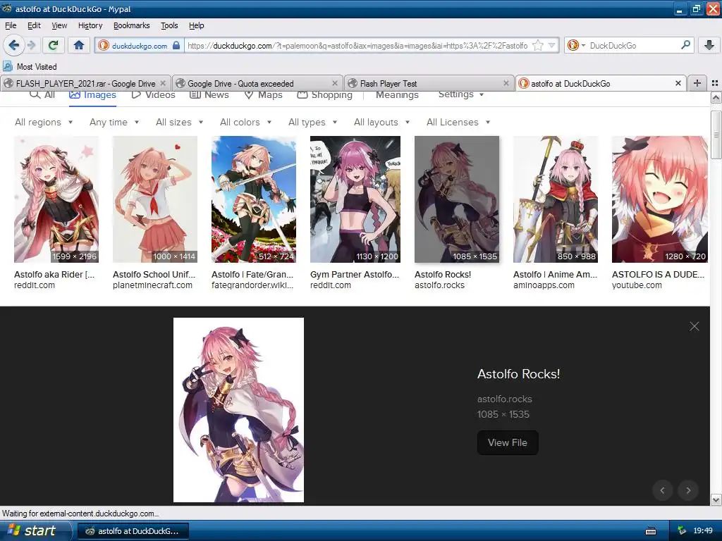Open the URL history dropdown arrow
The width and height of the screenshot is (722, 541).
[x=551, y=45]
